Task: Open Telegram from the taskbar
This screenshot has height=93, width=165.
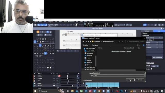Action: tap(86, 91)
